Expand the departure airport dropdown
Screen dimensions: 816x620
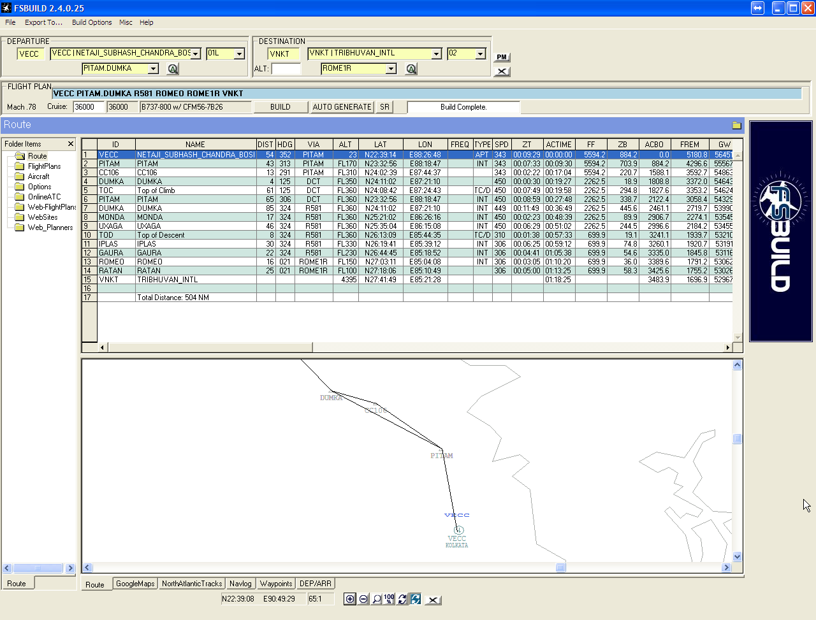[x=196, y=54]
